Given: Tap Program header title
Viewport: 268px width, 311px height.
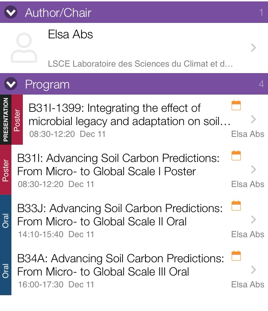Looking at the screenshot, I should click(x=47, y=85).
